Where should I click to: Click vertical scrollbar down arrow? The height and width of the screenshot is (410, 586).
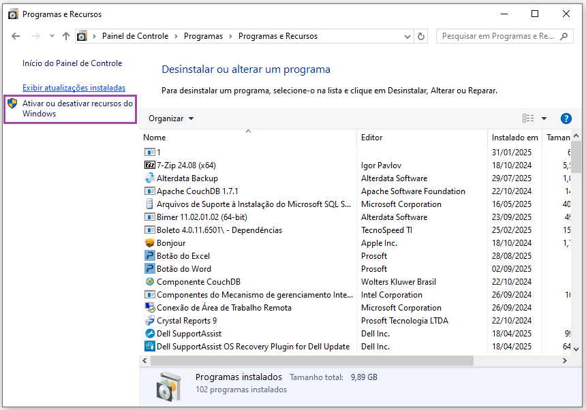pos(576,349)
